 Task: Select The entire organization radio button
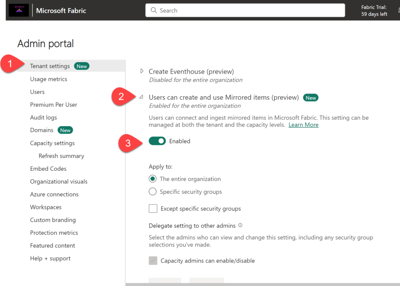[x=153, y=179]
